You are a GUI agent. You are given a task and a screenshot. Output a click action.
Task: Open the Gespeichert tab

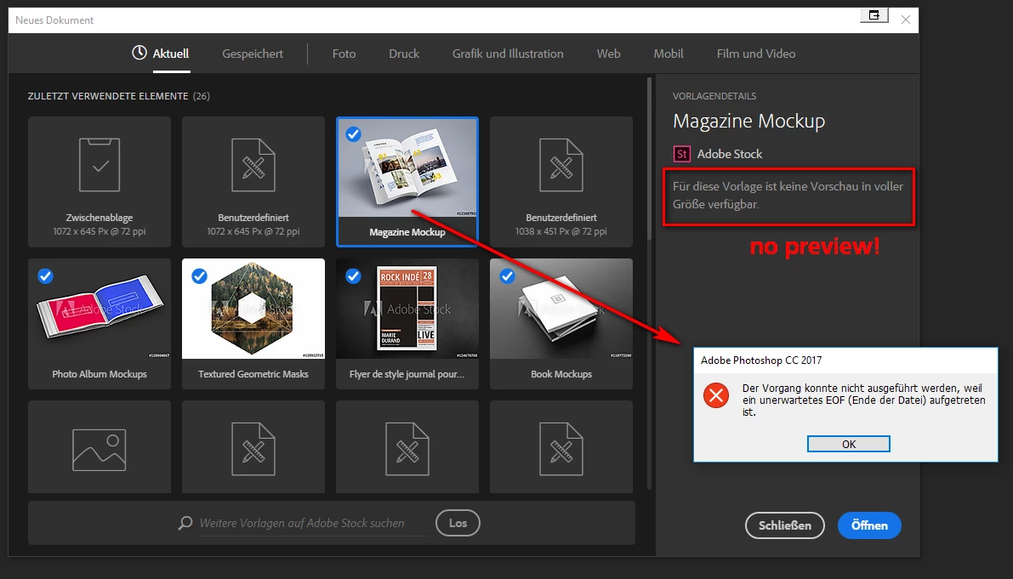(253, 54)
